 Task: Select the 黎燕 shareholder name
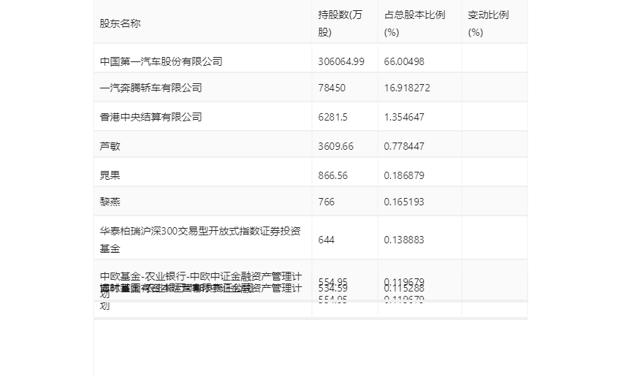point(110,202)
